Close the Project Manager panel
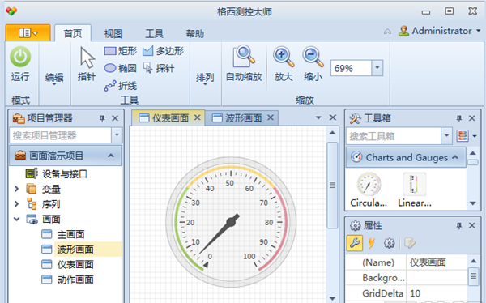Image resolution: width=486 pixels, height=303 pixels. pyautogui.click(x=115, y=118)
